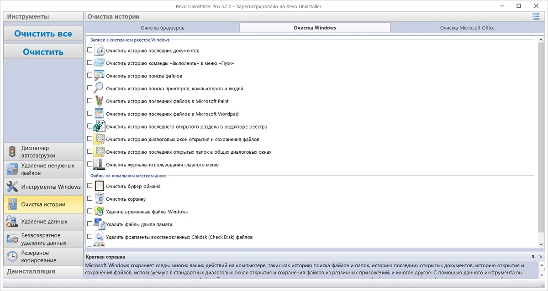Click the evidence remover sidebar icon

pyautogui.click(x=12, y=222)
